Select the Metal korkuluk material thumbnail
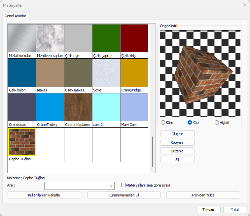 (x=22, y=38)
